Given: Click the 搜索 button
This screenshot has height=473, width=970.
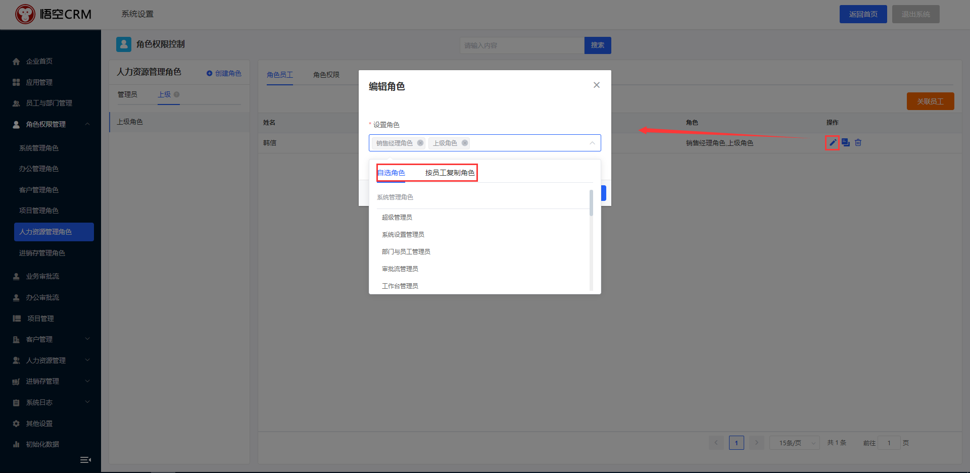Looking at the screenshot, I should [x=598, y=45].
